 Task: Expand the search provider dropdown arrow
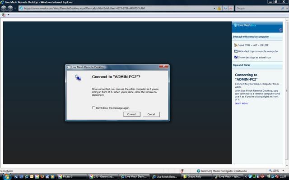click(286, 8)
